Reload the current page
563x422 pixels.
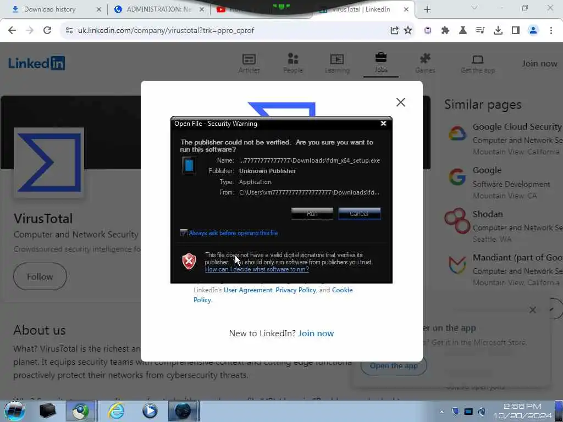point(47,31)
